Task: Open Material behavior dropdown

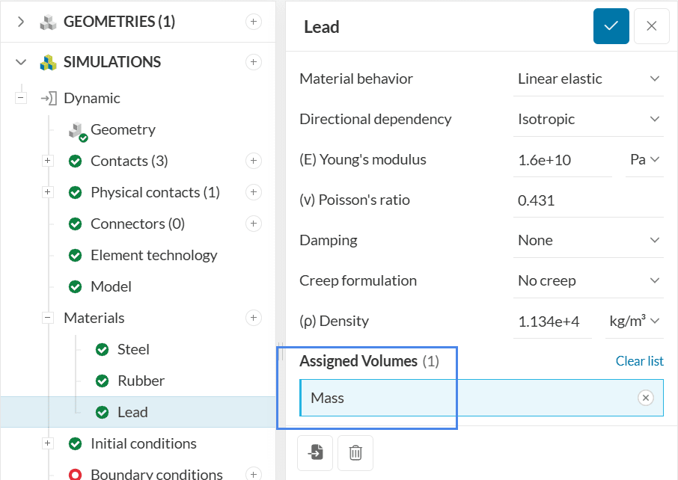Action: click(588, 79)
